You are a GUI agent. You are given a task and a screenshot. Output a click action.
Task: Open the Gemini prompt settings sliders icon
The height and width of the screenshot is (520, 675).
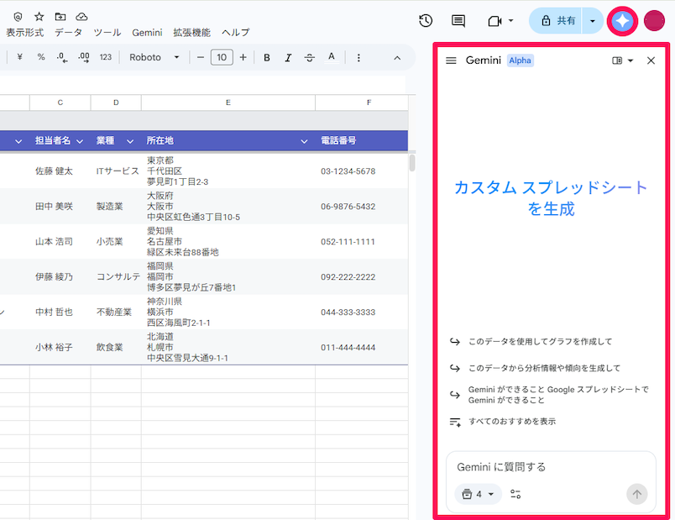(515, 494)
